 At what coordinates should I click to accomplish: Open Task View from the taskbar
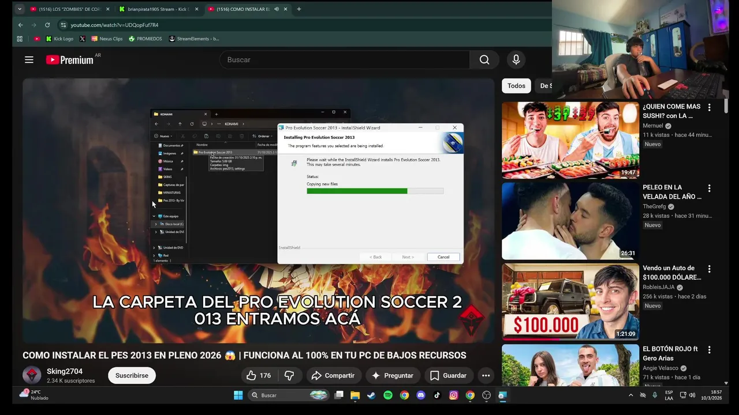[339, 395]
